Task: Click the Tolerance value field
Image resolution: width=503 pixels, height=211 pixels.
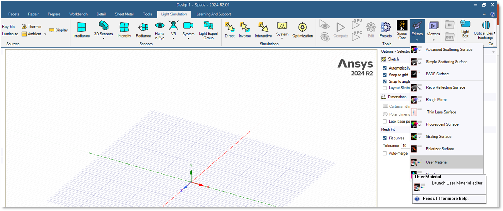Action: click(x=405, y=146)
